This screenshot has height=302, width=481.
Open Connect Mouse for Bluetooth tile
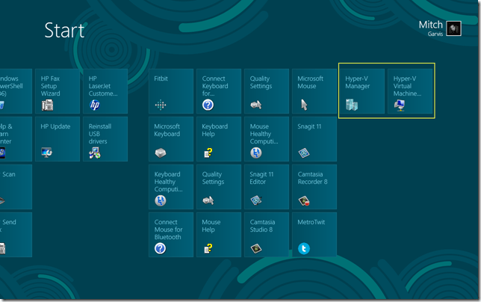[171, 235]
